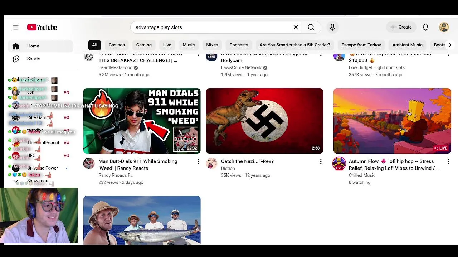The height and width of the screenshot is (257, 458).
Task: Open video title ending '$10,000'
Action: [390, 57]
